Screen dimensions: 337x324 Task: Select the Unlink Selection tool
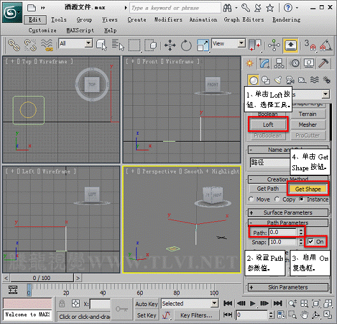click(30, 45)
